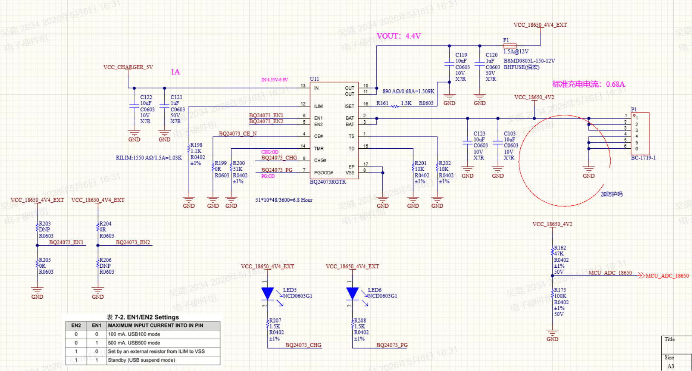
Task: Select the LED5 diode symbol
Action: 268,294
